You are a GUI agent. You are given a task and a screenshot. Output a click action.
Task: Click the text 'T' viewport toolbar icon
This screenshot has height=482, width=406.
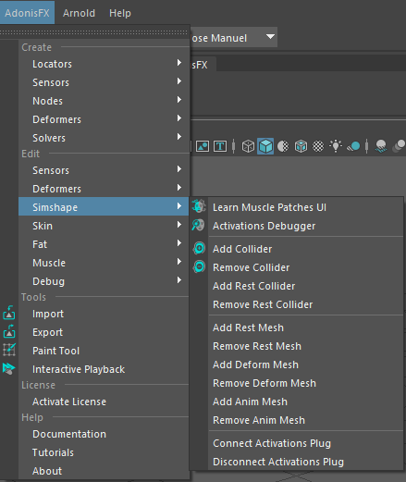220,146
